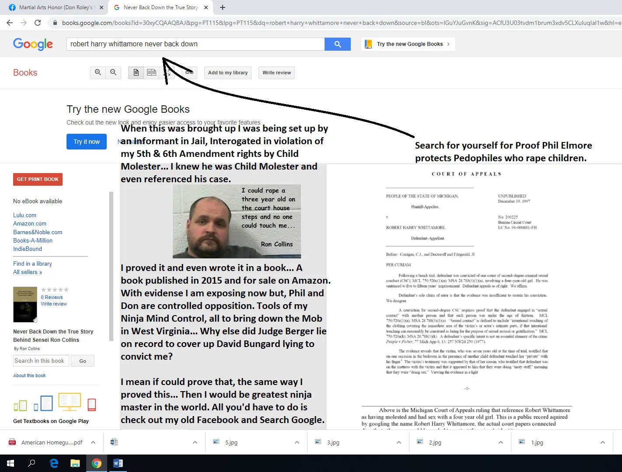
Task: Click Write review under star rating
Action: click(x=54, y=304)
